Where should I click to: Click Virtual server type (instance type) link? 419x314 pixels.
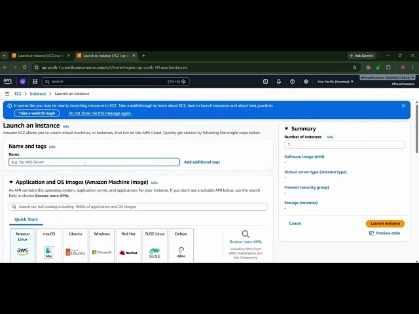(x=316, y=172)
